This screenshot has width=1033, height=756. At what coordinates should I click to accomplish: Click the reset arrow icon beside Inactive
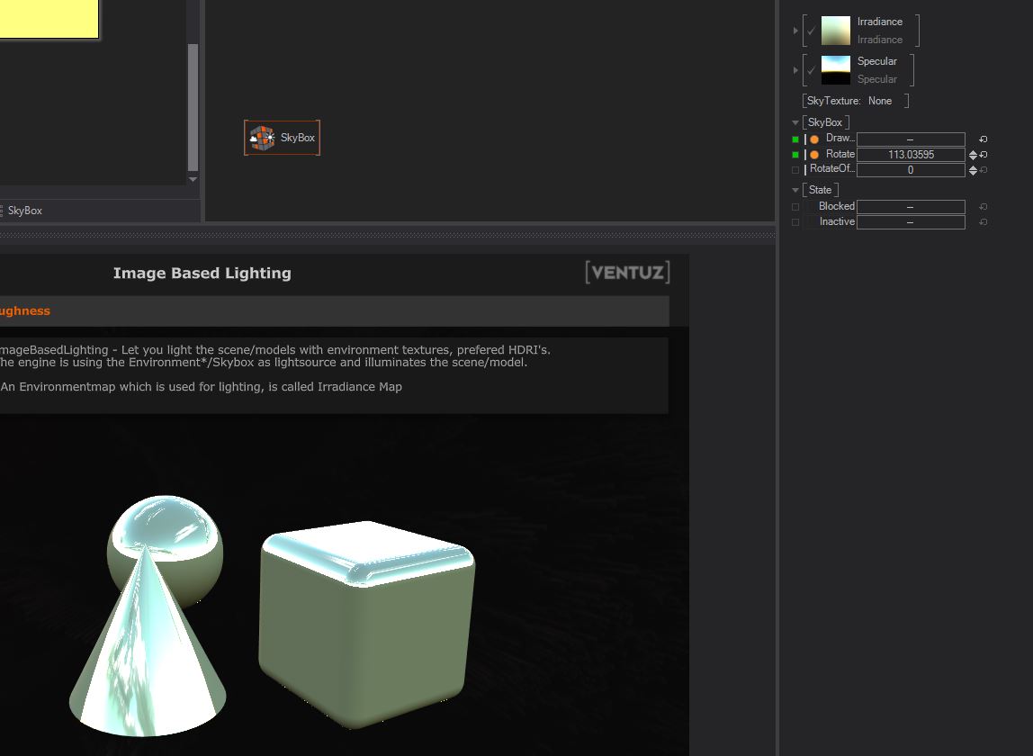click(984, 222)
